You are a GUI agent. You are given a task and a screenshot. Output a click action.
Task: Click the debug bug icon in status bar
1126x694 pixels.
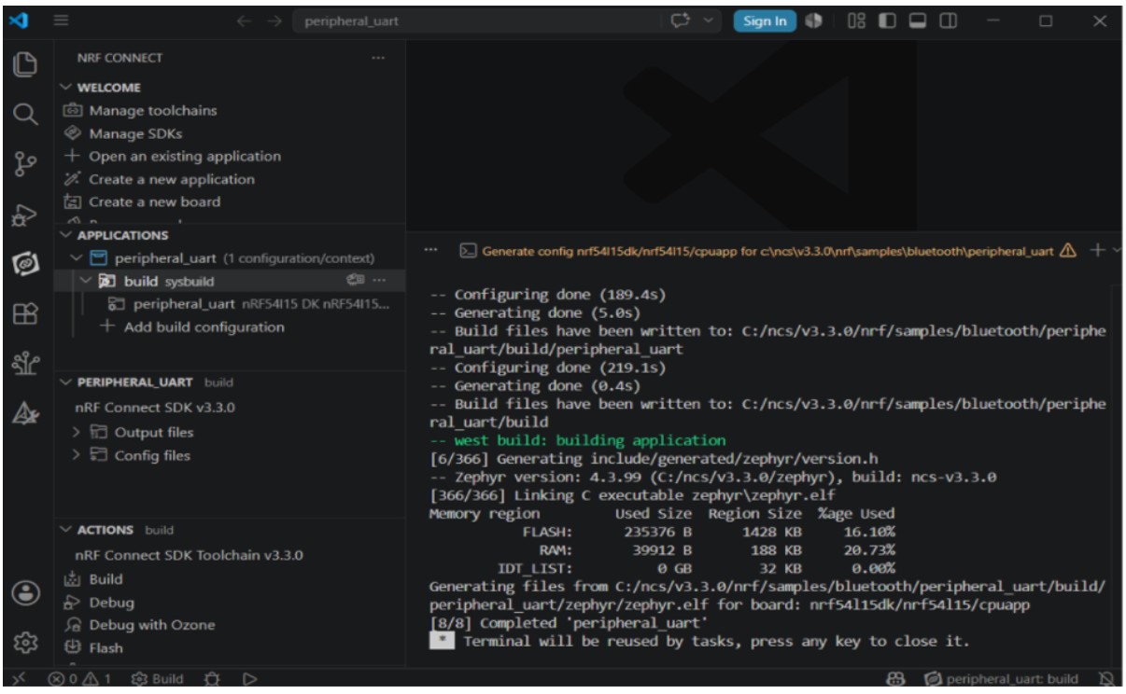(x=214, y=679)
